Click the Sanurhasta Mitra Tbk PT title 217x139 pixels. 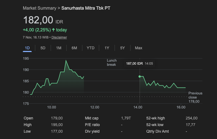[x=86, y=8]
